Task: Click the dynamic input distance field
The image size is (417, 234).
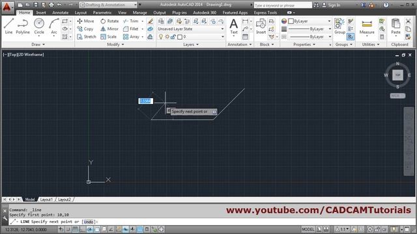Action: 145,101
